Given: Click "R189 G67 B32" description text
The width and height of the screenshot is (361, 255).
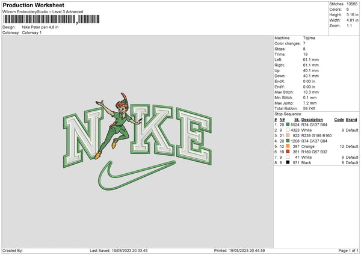Looking at the screenshot, I should coord(314,152).
